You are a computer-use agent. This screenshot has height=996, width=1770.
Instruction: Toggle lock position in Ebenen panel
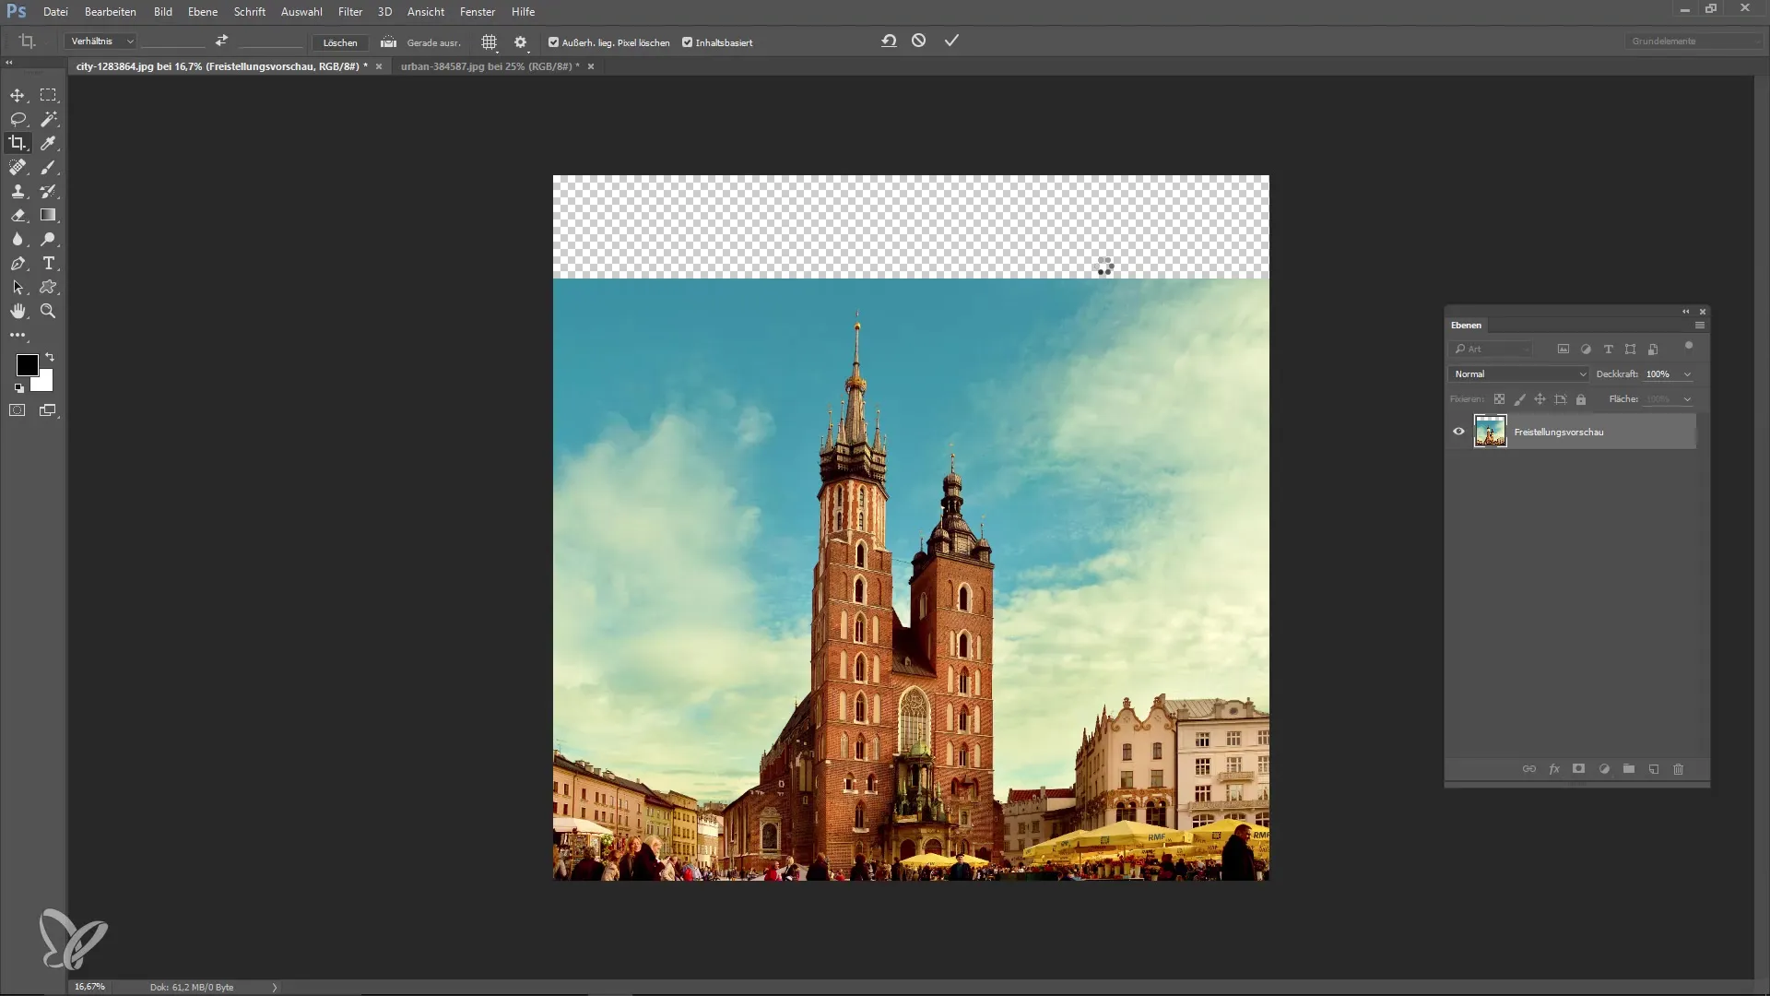point(1540,399)
